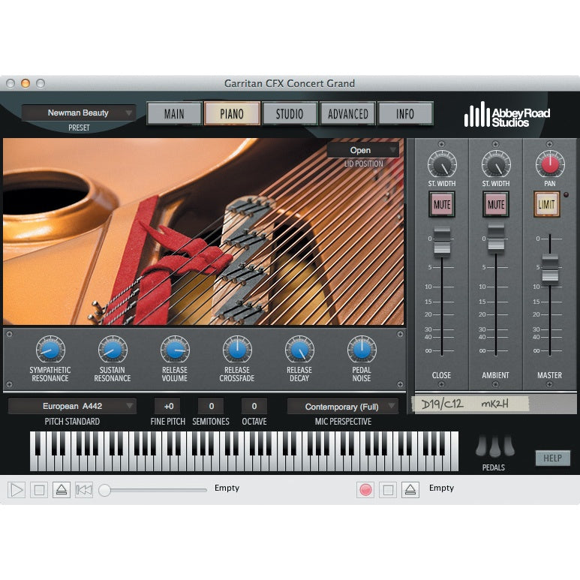The height and width of the screenshot is (580, 580).
Task: Go to the ADVANCED tab
Action: click(x=347, y=113)
